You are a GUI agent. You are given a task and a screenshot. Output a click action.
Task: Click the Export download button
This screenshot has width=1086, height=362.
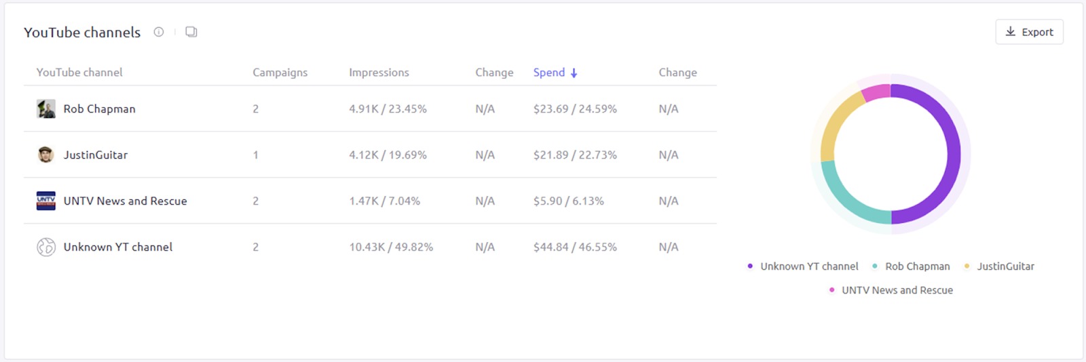click(x=1029, y=32)
